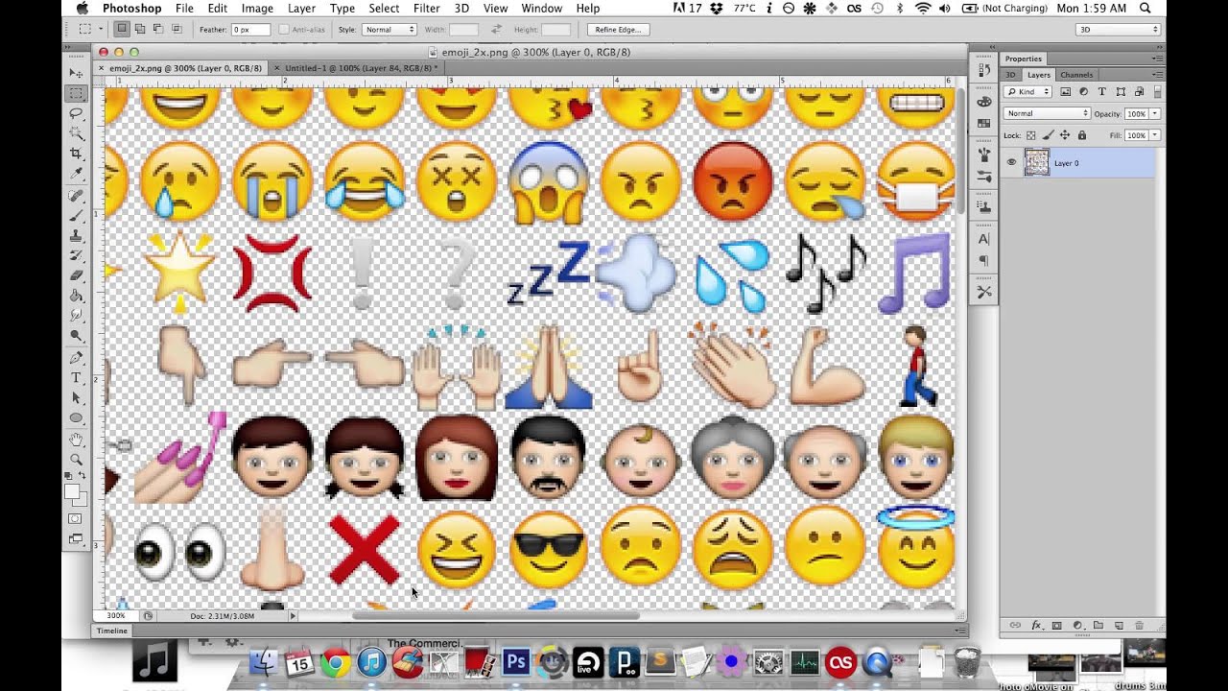The height and width of the screenshot is (691, 1228).
Task: Open the Properties panel flyout menu
Action: [x=1158, y=59]
